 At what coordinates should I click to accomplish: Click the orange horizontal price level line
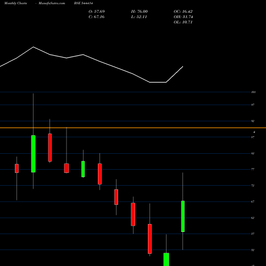133,128
